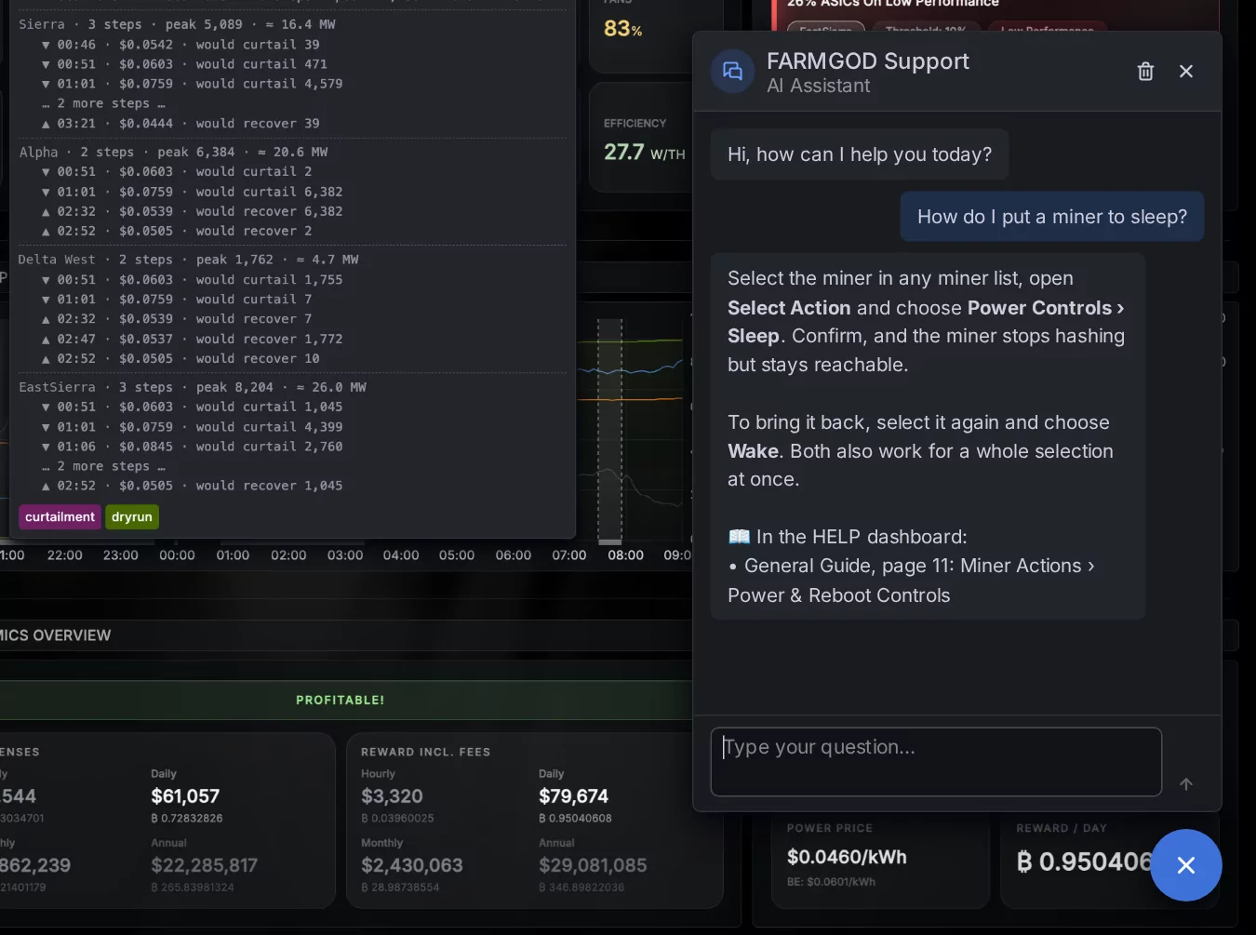Click the Delta West peak 1,762 header
The width and height of the screenshot is (1256, 935).
coord(189,260)
